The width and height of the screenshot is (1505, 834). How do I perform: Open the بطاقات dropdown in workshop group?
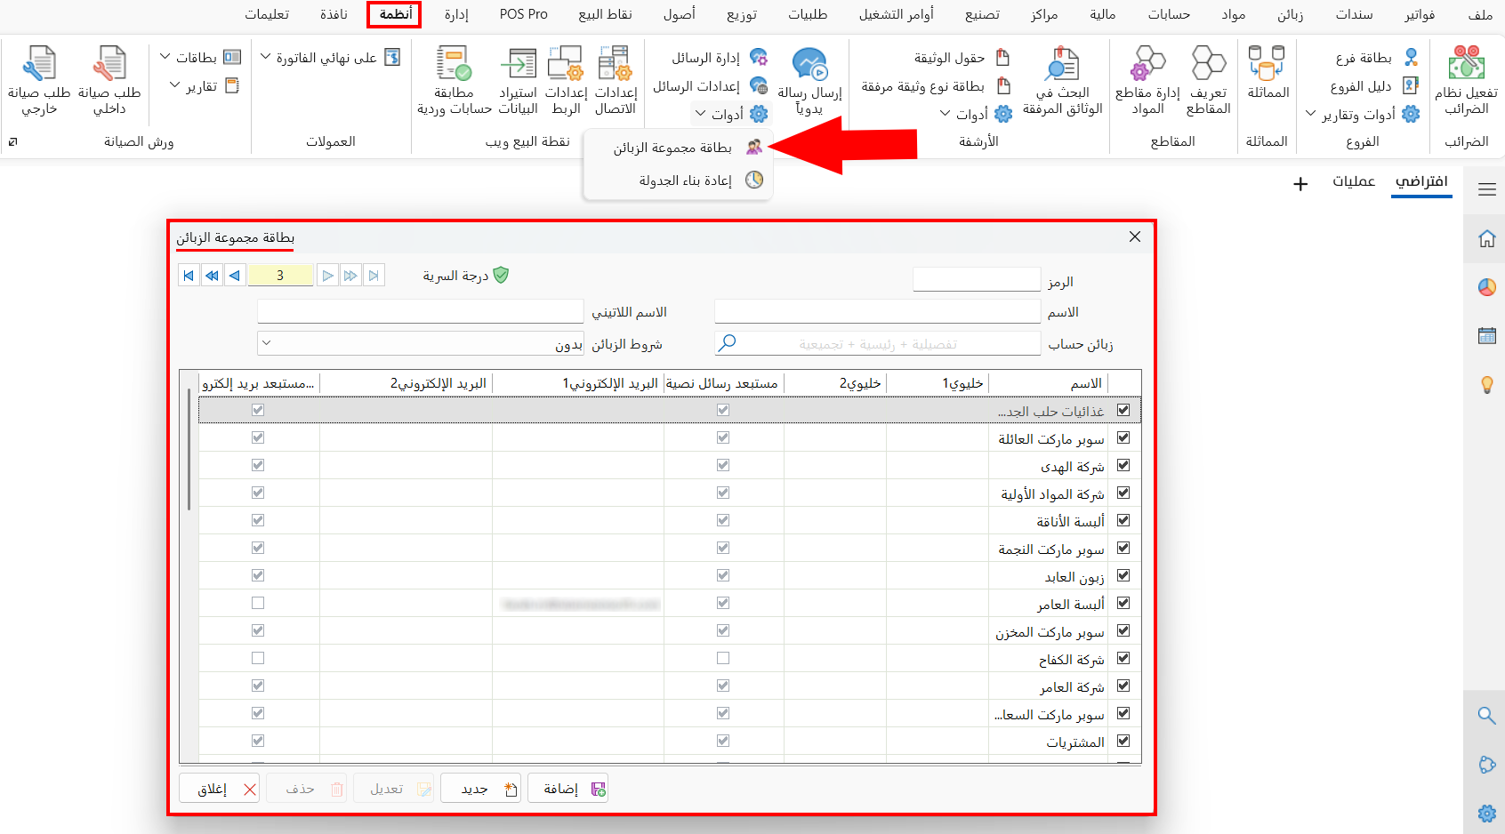(200, 58)
